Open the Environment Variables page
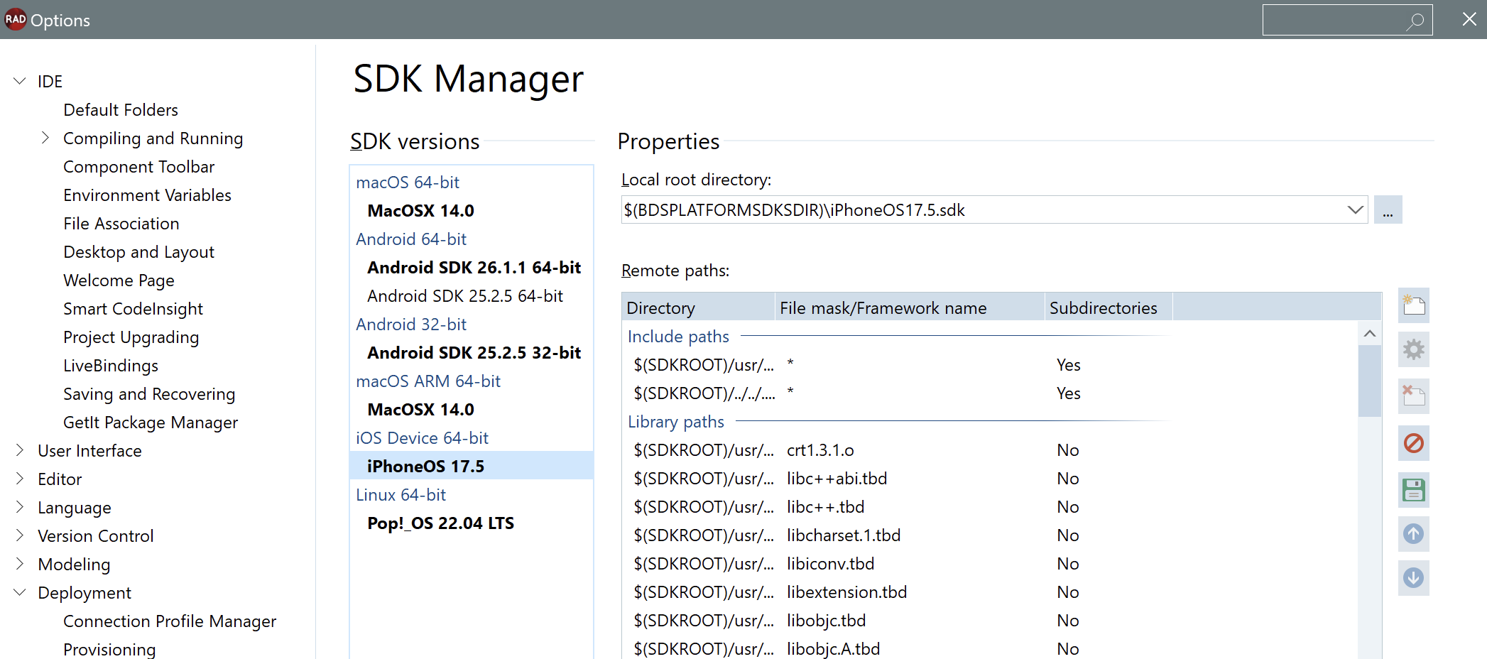Image resolution: width=1487 pixels, height=659 pixels. [x=147, y=195]
